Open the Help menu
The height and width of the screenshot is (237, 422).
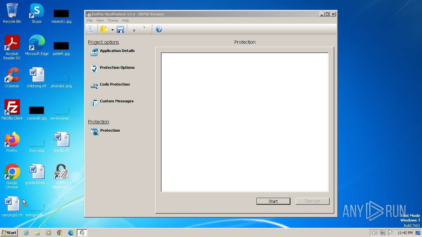click(x=125, y=20)
